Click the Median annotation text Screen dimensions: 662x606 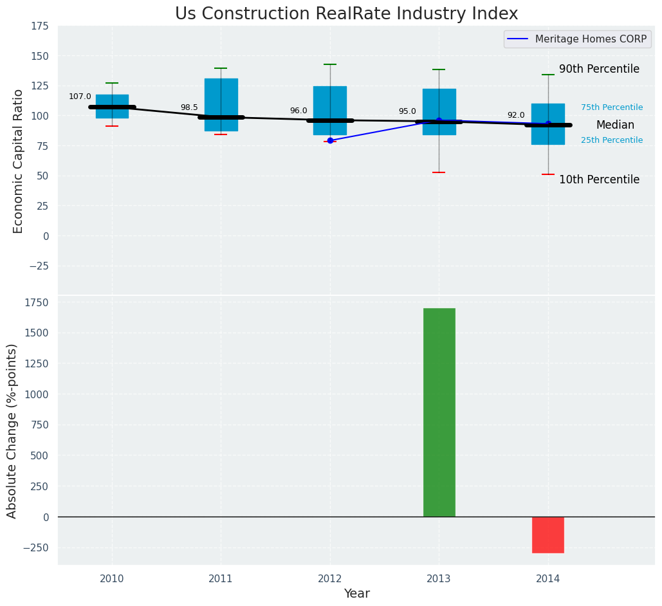pos(615,125)
